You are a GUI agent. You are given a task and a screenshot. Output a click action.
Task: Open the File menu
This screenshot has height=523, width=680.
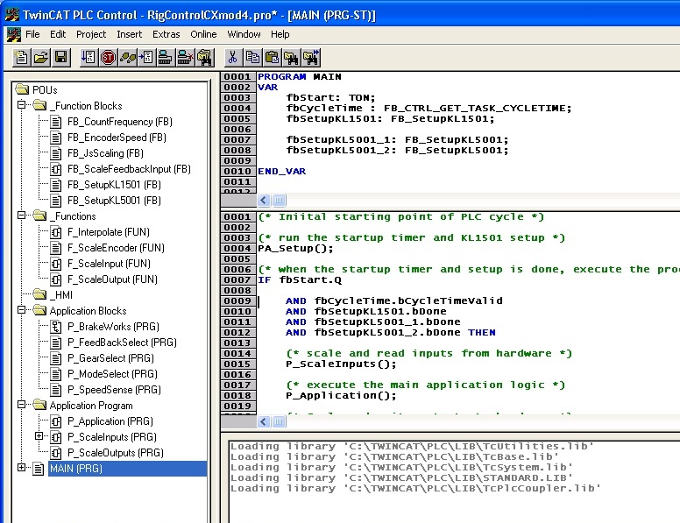click(x=32, y=34)
